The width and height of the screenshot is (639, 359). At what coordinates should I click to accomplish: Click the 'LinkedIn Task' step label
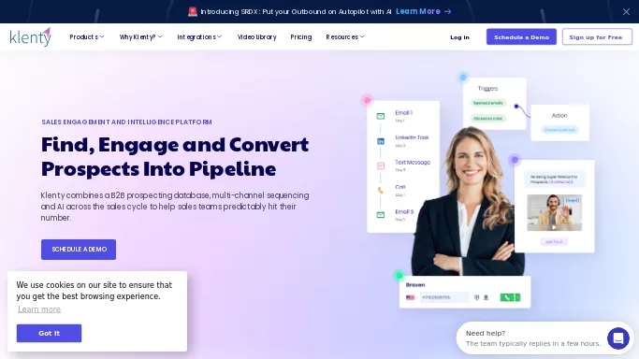(412, 137)
